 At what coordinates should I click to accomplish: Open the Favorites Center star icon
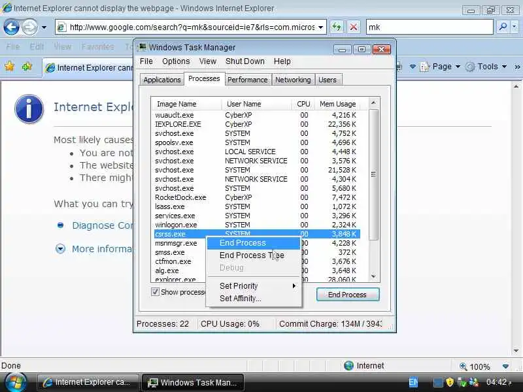[10, 67]
